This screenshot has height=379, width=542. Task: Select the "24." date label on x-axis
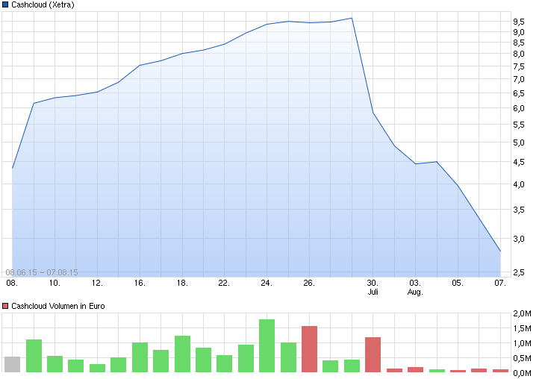(x=267, y=283)
